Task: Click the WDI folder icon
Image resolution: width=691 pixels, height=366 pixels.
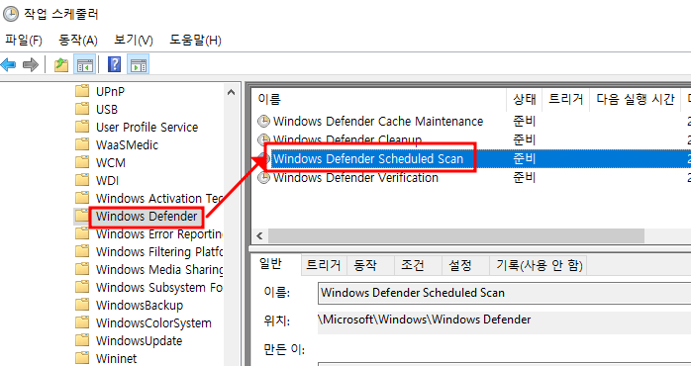Action: tap(82, 180)
